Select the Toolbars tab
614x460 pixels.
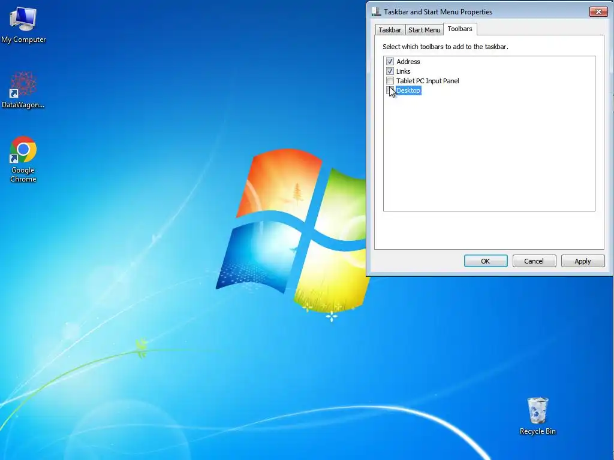[460, 29]
